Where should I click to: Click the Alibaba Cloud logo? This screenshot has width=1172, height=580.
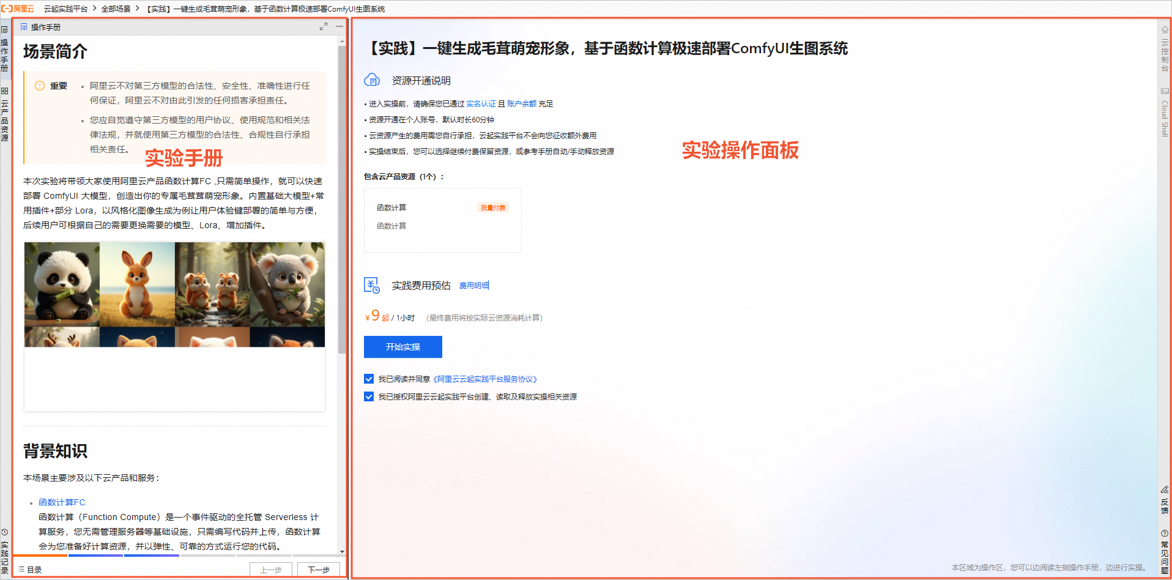[x=18, y=9]
